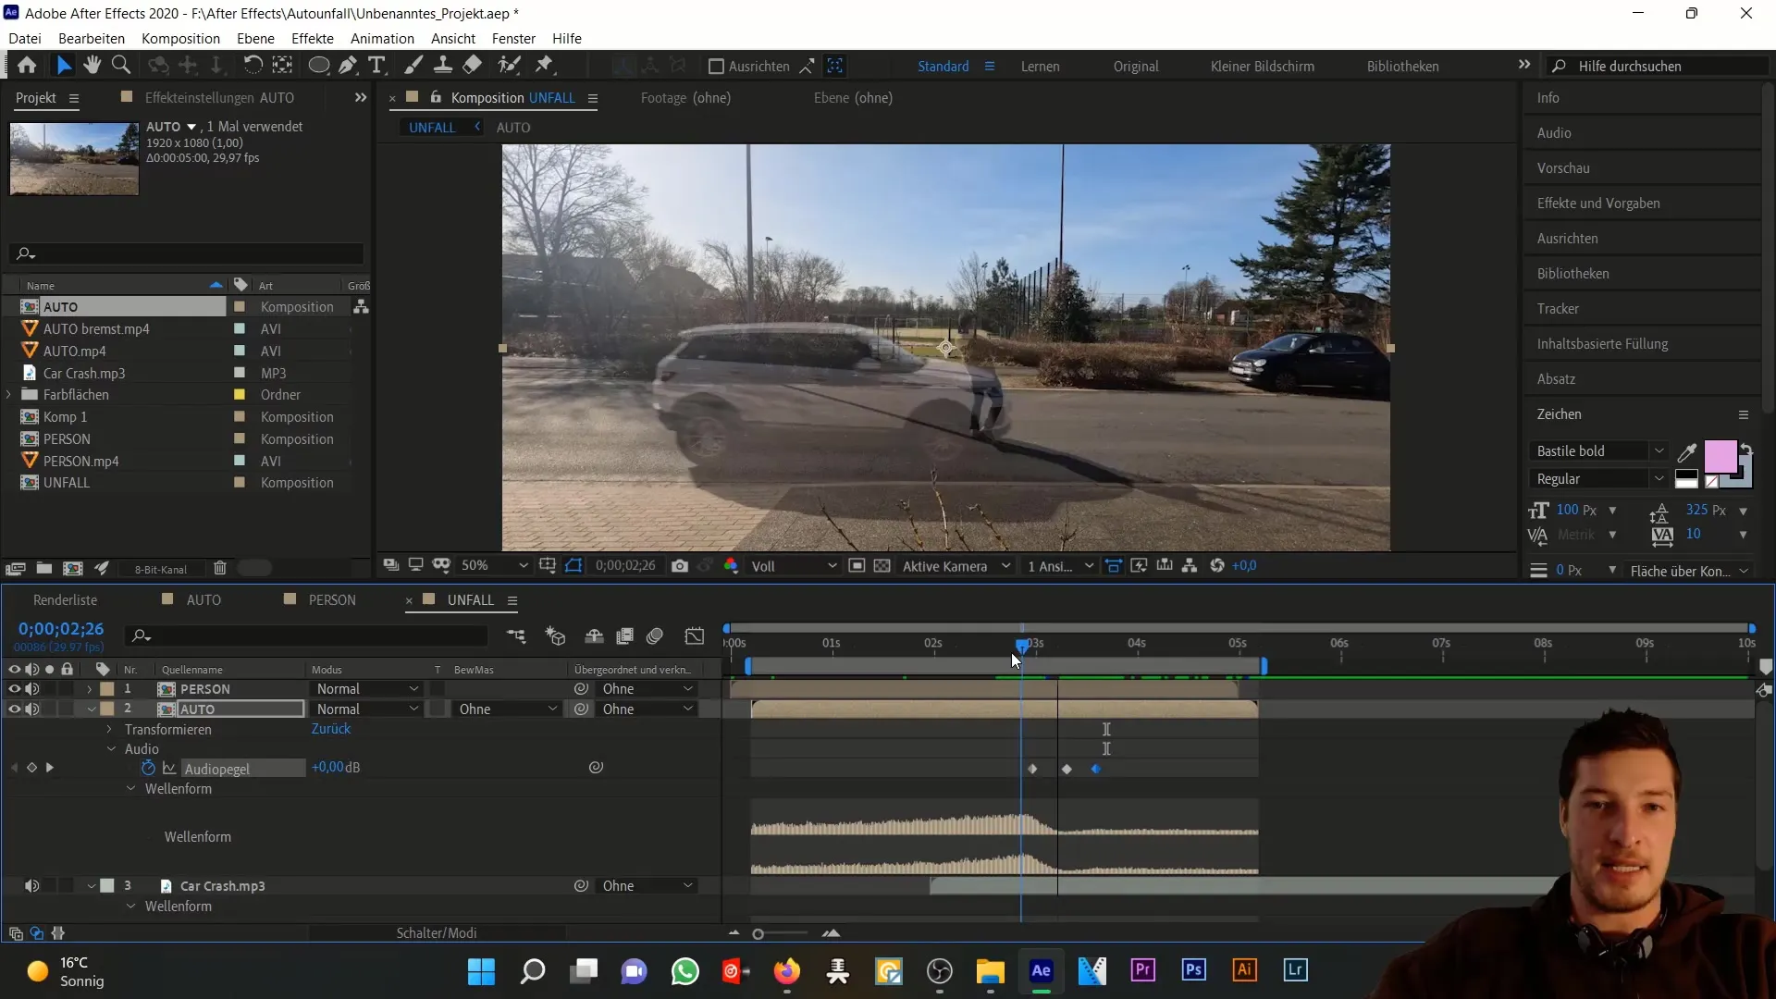Mute audio of the PERSON layer
The width and height of the screenshot is (1776, 999).
(32, 689)
